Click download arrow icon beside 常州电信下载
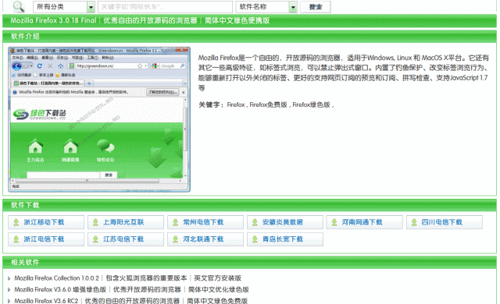 175,222
